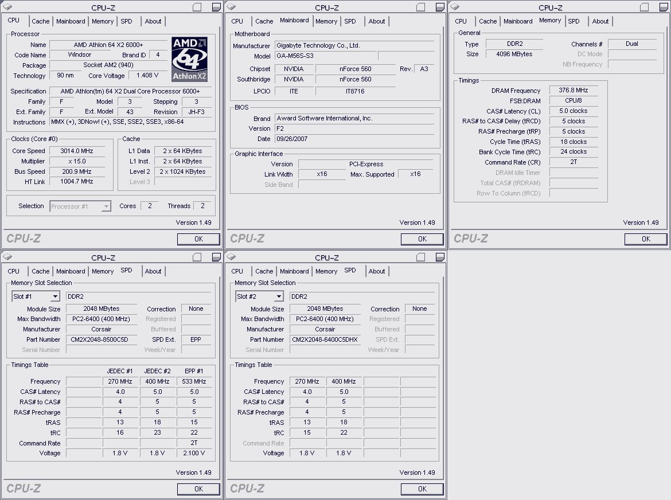
Task: Open the title bar system icon of the Slot #1 SPD window
Action: click(x=7, y=257)
